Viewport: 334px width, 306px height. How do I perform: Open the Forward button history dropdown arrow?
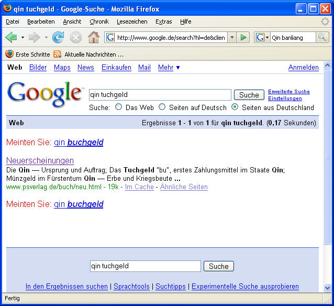point(46,38)
